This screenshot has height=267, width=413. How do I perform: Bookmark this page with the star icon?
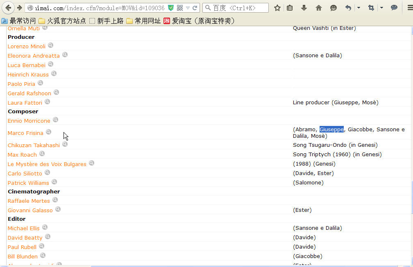tap(277, 8)
